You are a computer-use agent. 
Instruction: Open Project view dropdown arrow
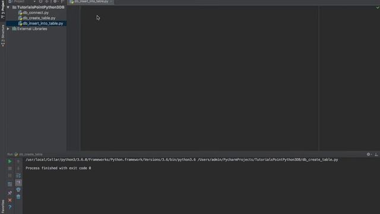pyautogui.click(x=34, y=1)
